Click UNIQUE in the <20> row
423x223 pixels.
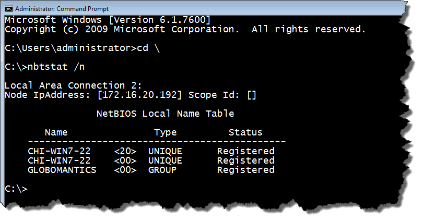[x=165, y=151]
